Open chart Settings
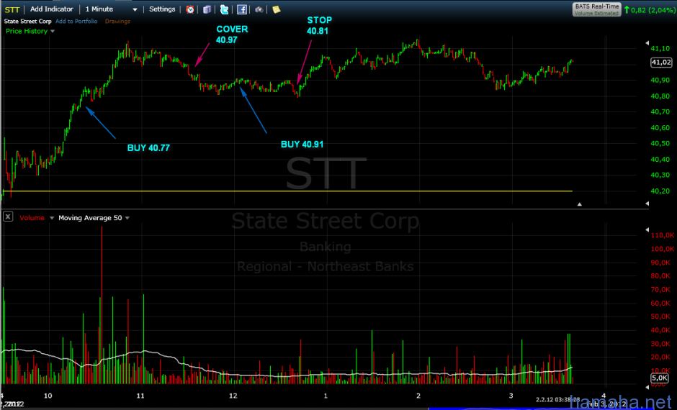Screen dimensions: 677x410 162,9
